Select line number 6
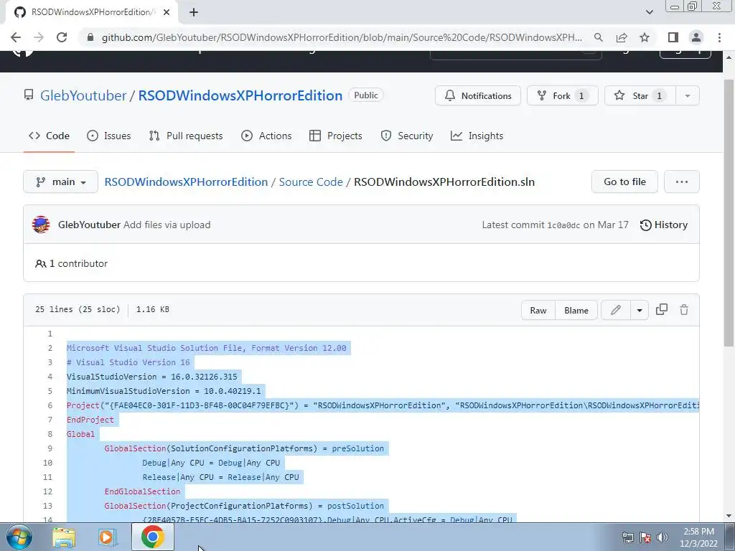735x551 pixels. pos(50,405)
